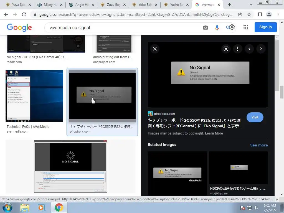The width and height of the screenshot is (284, 213).
Task: Close the image preview panel
Action: (x=155, y=49)
